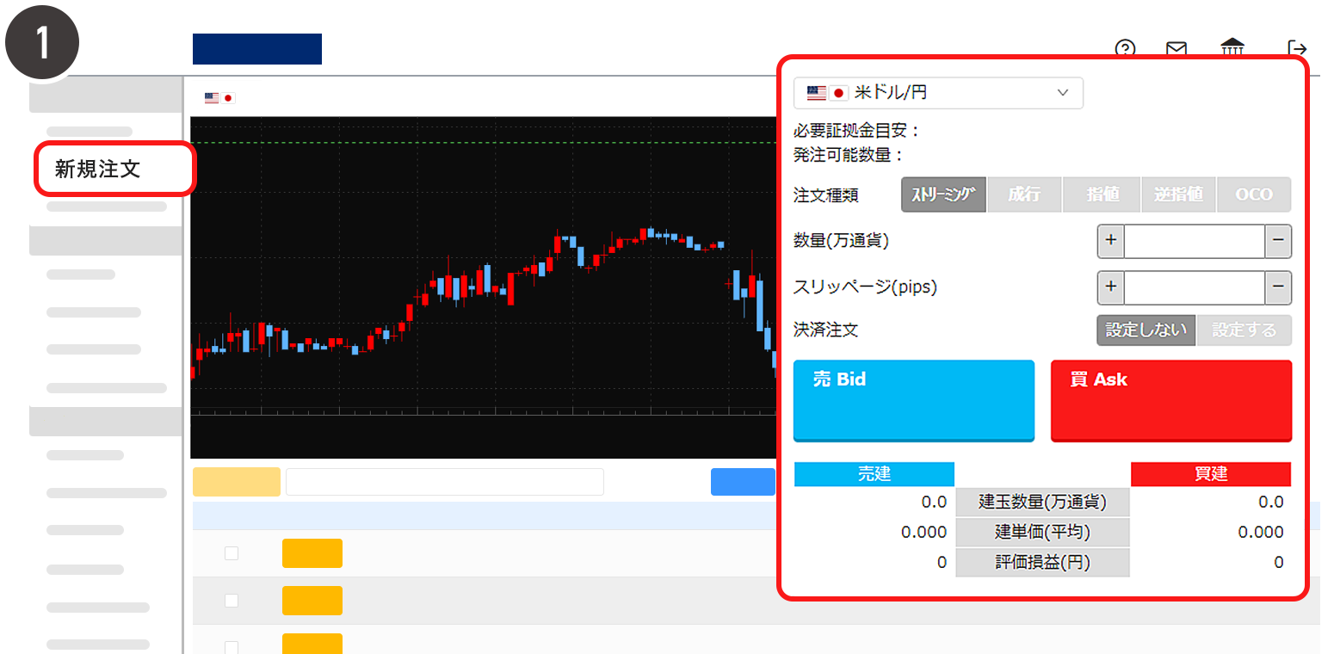Click the red 買 Ask button
Viewport: 1334px width, 654px height.
[1171, 401]
